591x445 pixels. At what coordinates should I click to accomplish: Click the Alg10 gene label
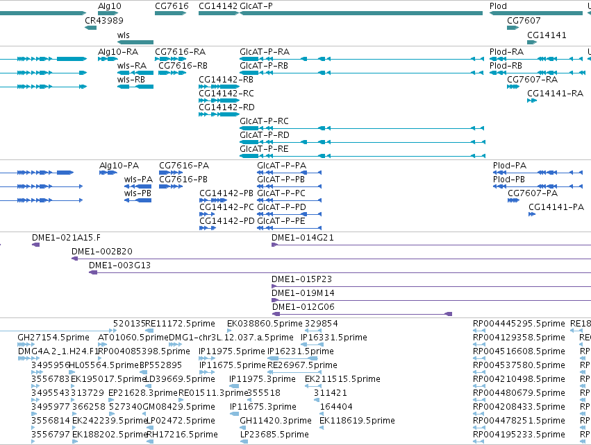(109, 6)
